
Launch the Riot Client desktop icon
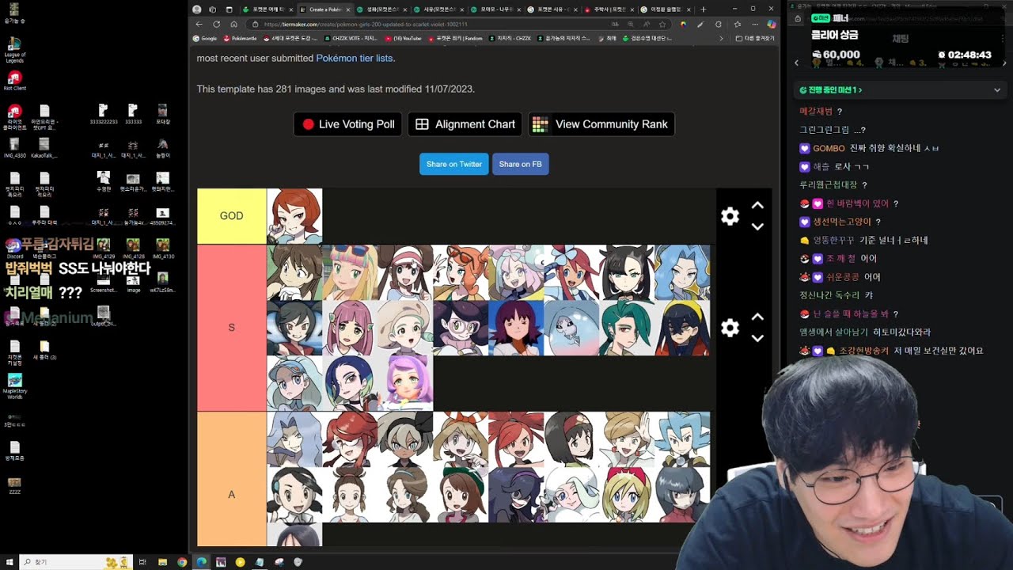[14, 81]
